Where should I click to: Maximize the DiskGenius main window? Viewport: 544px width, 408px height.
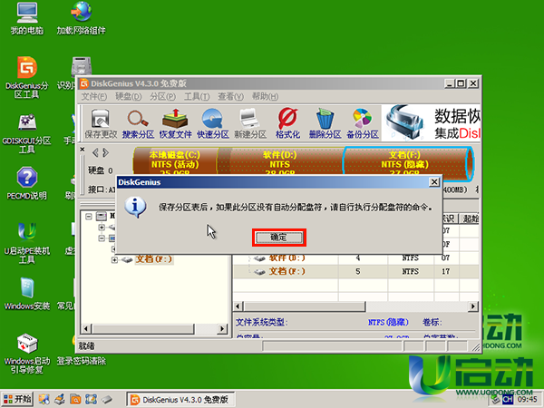[x=461, y=83]
